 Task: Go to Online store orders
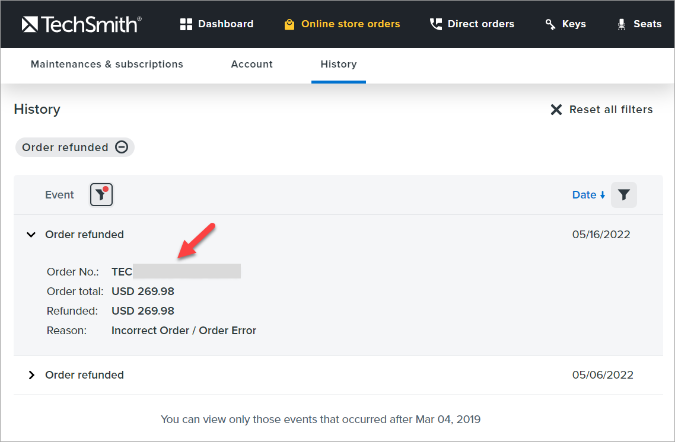(x=351, y=24)
